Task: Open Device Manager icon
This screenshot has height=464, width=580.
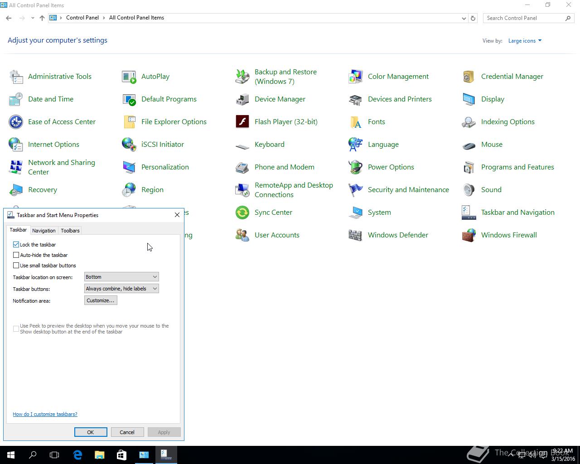Action: 242,99
